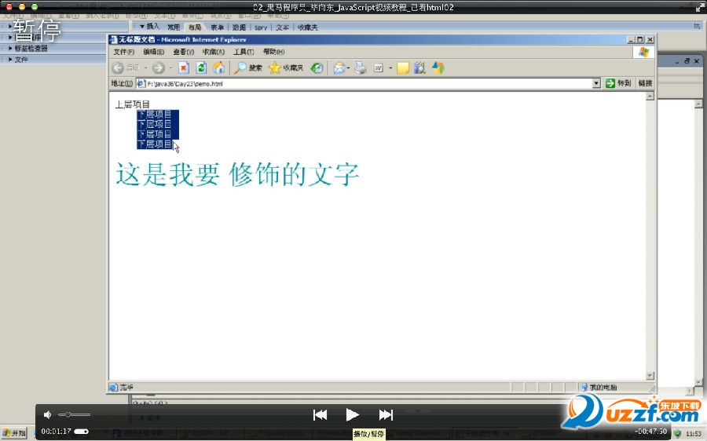
Task: Click the yellow note icon in IE toolbar
Action: tap(403, 68)
